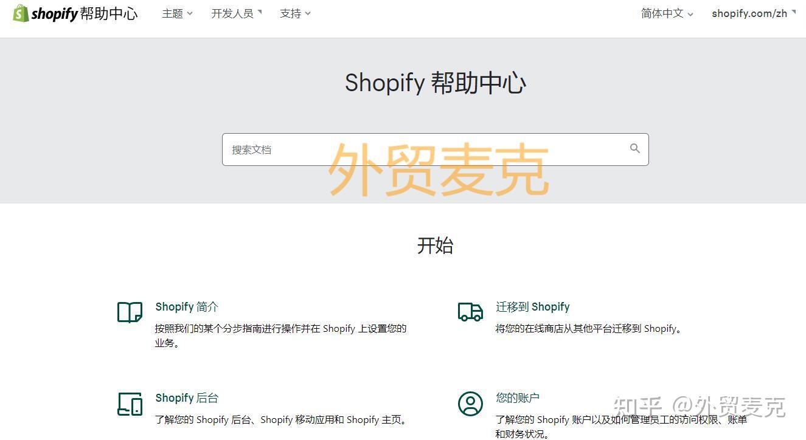This screenshot has width=806, height=440.
Task: Click the desktop and mobile devices icon
Action: pyautogui.click(x=130, y=404)
